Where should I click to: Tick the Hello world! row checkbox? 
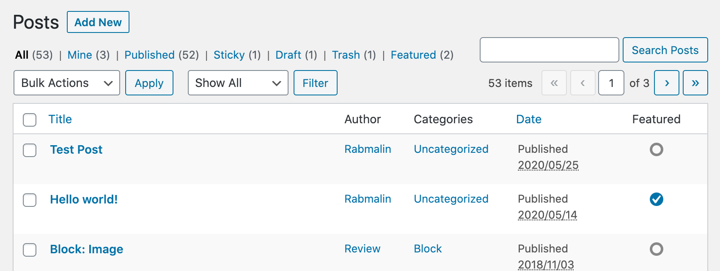tap(30, 200)
